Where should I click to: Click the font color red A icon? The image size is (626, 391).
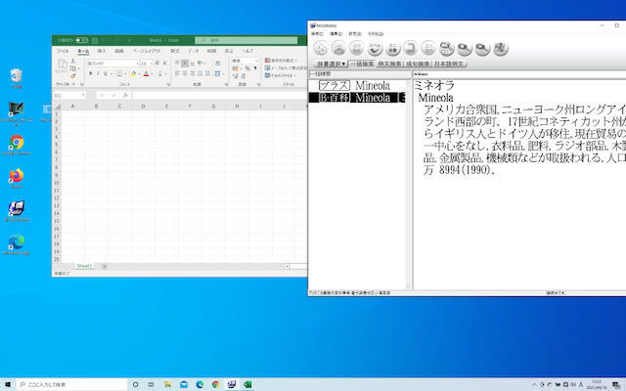pyautogui.click(x=146, y=73)
